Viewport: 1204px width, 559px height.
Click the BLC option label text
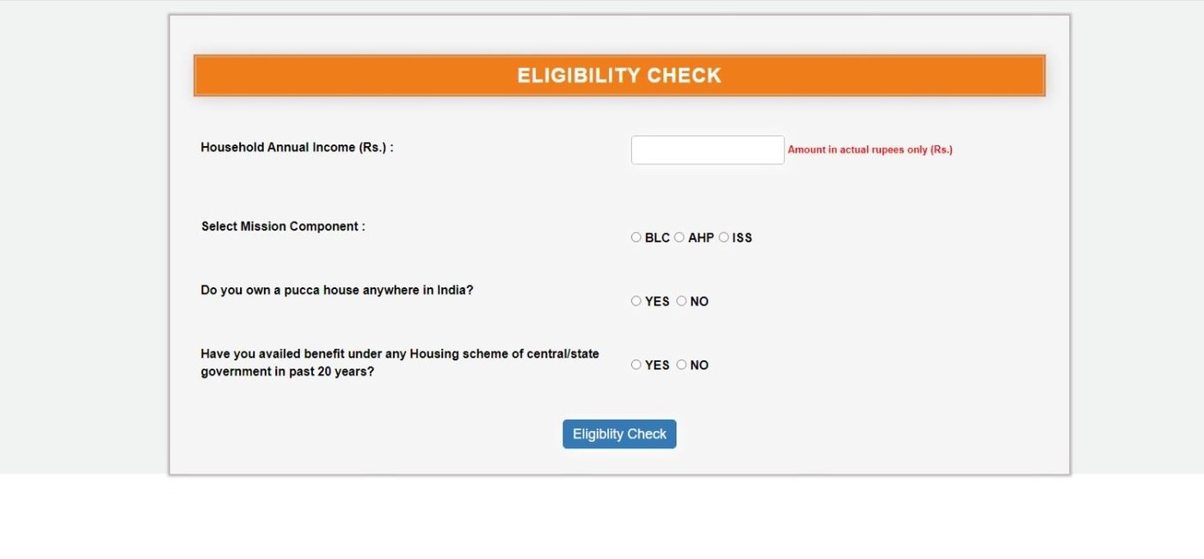(x=657, y=237)
